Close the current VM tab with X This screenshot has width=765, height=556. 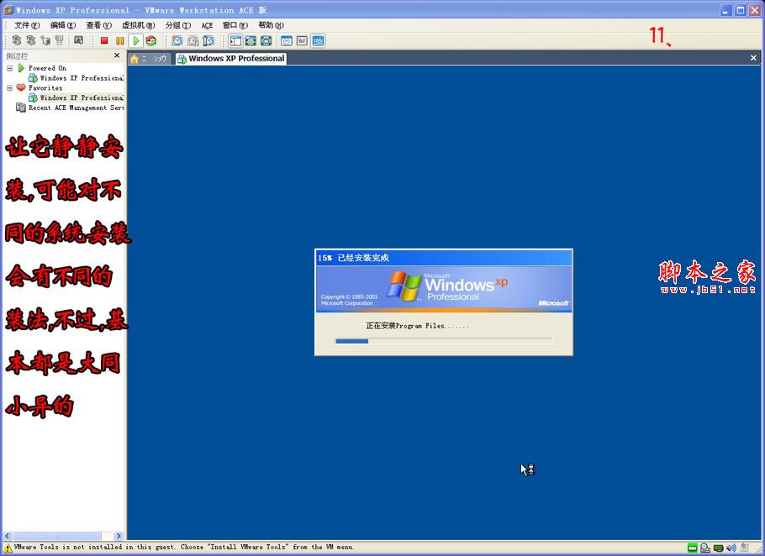pyautogui.click(x=753, y=58)
